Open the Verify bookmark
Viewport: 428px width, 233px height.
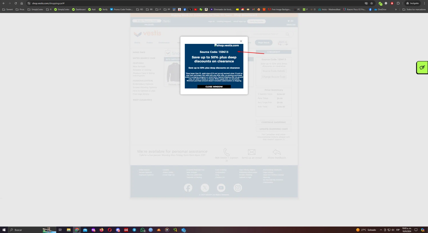pyautogui.click(x=103, y=9)
